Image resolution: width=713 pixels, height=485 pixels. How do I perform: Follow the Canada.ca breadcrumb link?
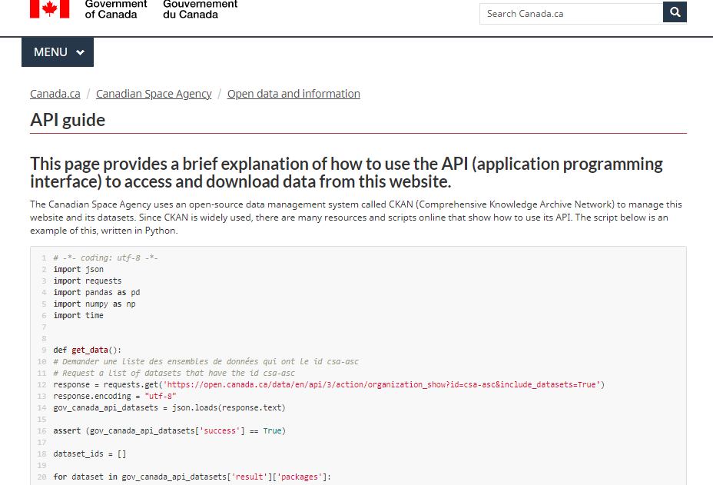coord(54,93)
